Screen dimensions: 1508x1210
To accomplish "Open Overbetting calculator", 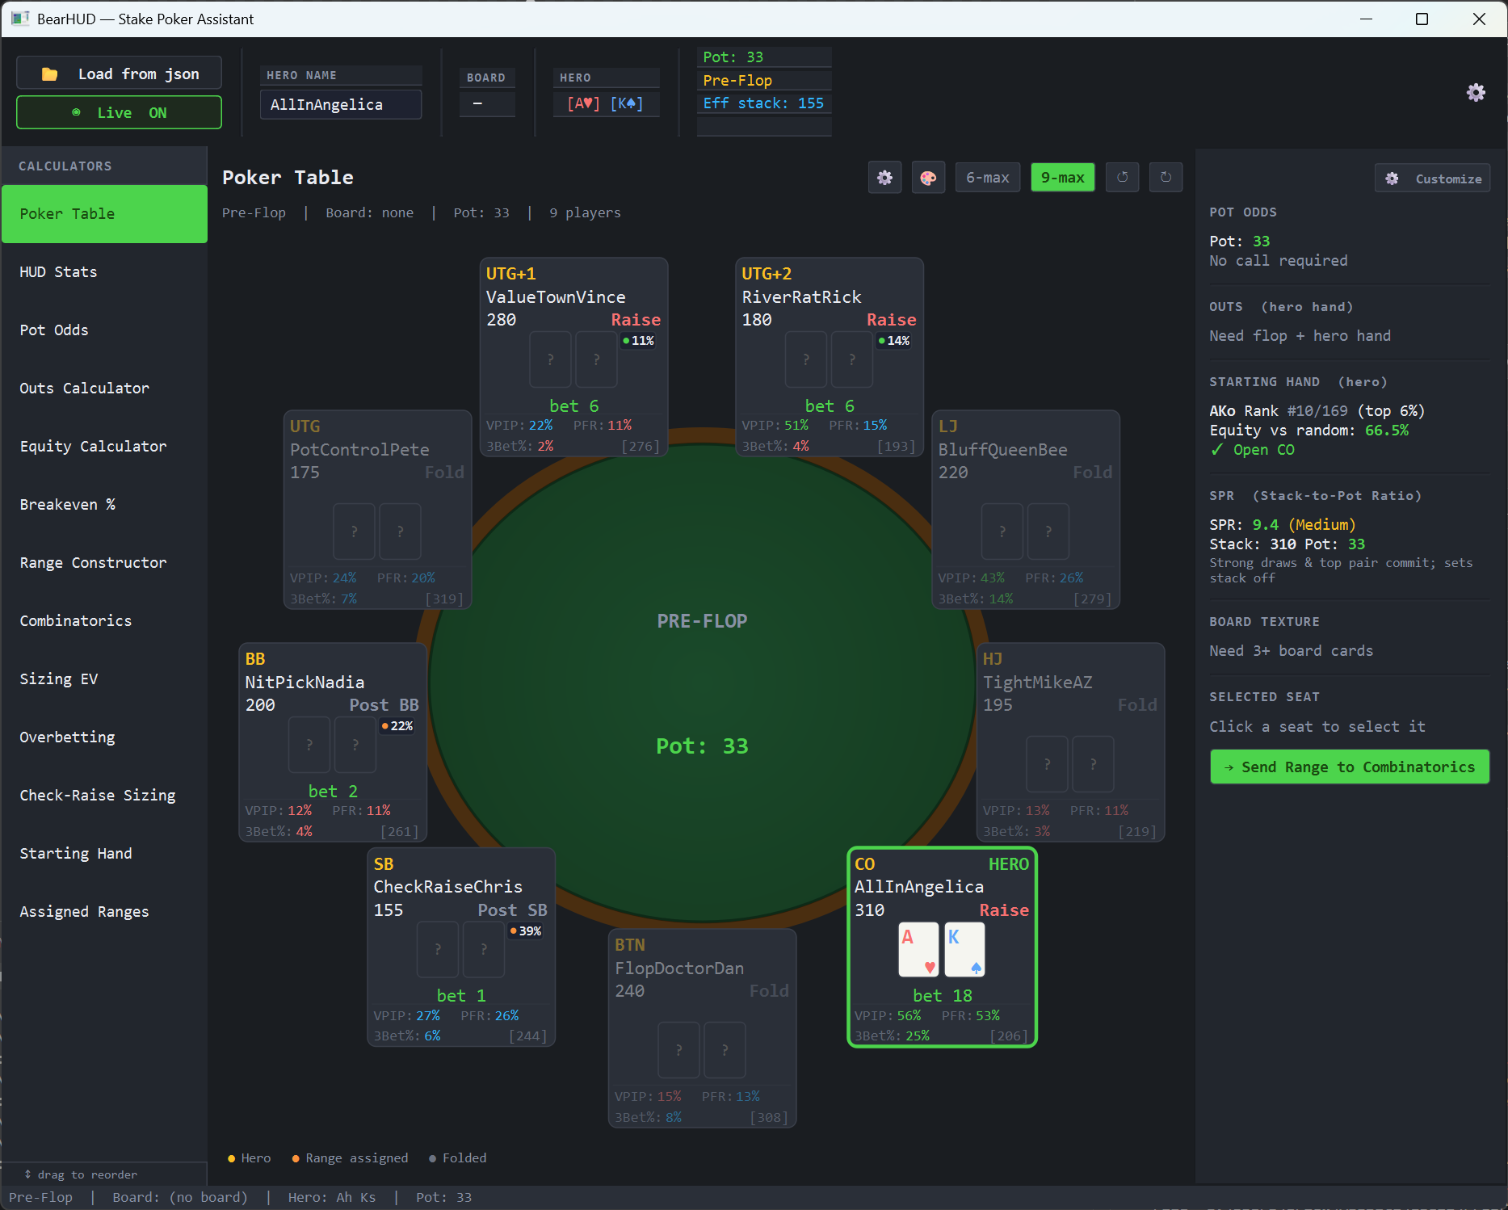I will 104,737.
